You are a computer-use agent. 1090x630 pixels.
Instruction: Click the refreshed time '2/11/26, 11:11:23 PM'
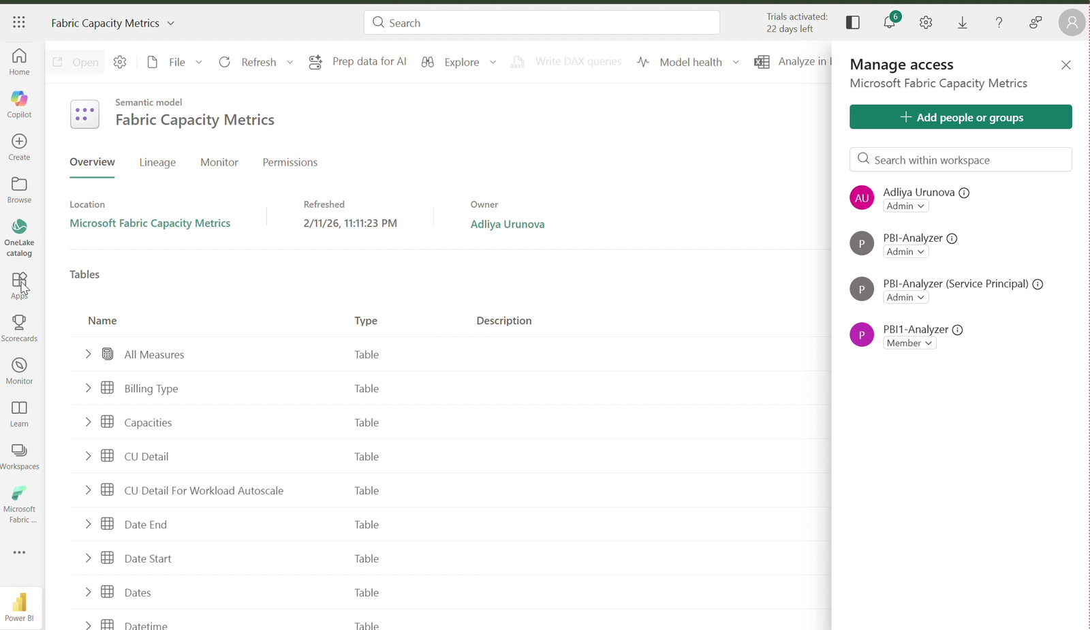click(350, 223)
